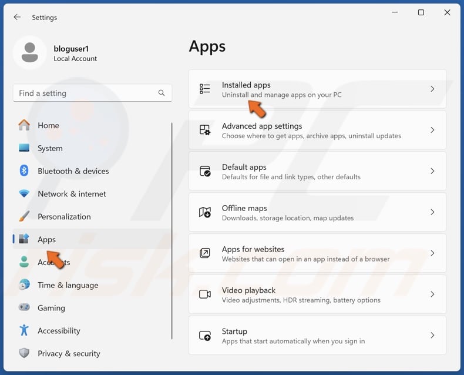
Task: Click the Time & language globe icon
Action: (x=24, y=284)
